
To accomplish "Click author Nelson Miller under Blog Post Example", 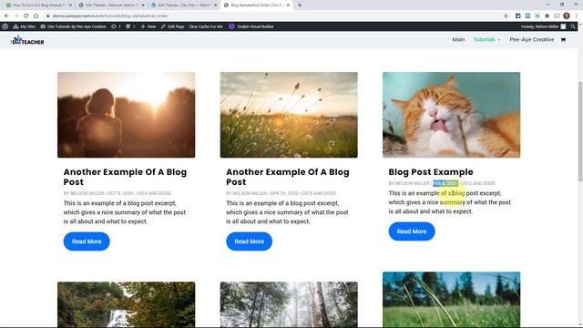I will pyautogui.click(x=412, y=183).
